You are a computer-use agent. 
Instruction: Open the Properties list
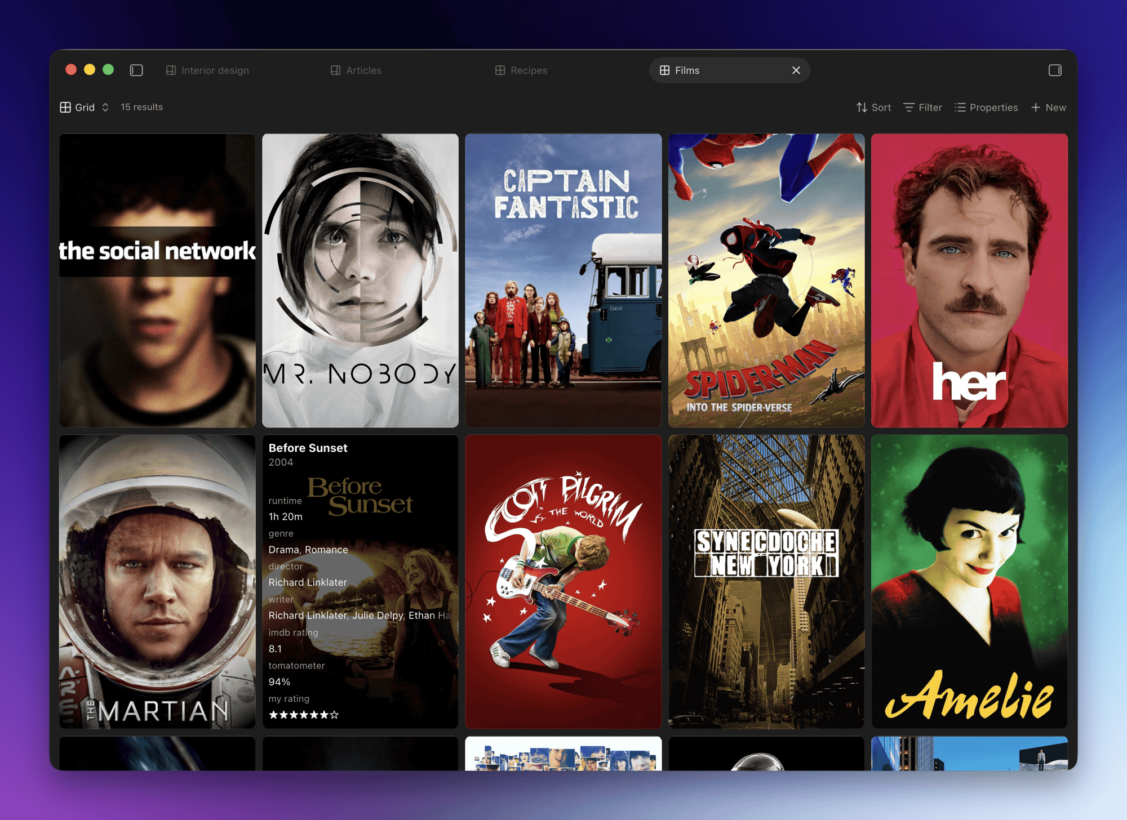pyautogui.click(x=986, y=108)
